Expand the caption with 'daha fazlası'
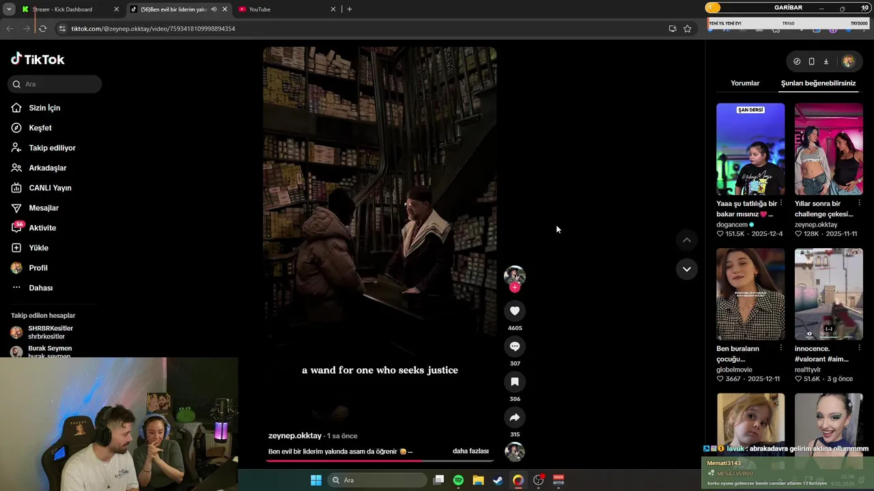 pyautogui.click(x=470, y=451)
